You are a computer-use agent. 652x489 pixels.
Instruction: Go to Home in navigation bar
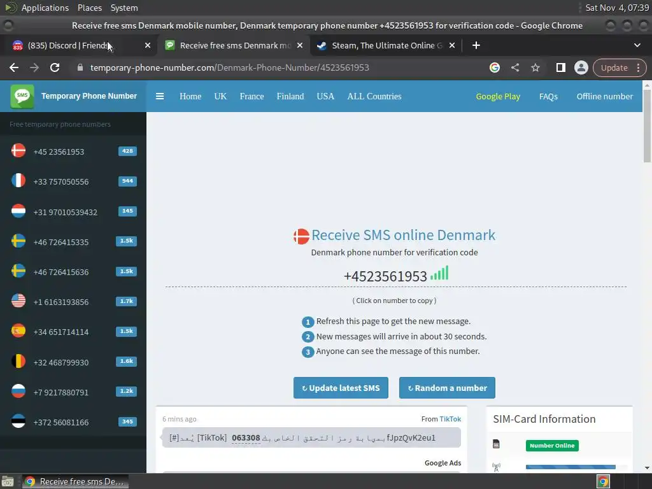point(190,97)
